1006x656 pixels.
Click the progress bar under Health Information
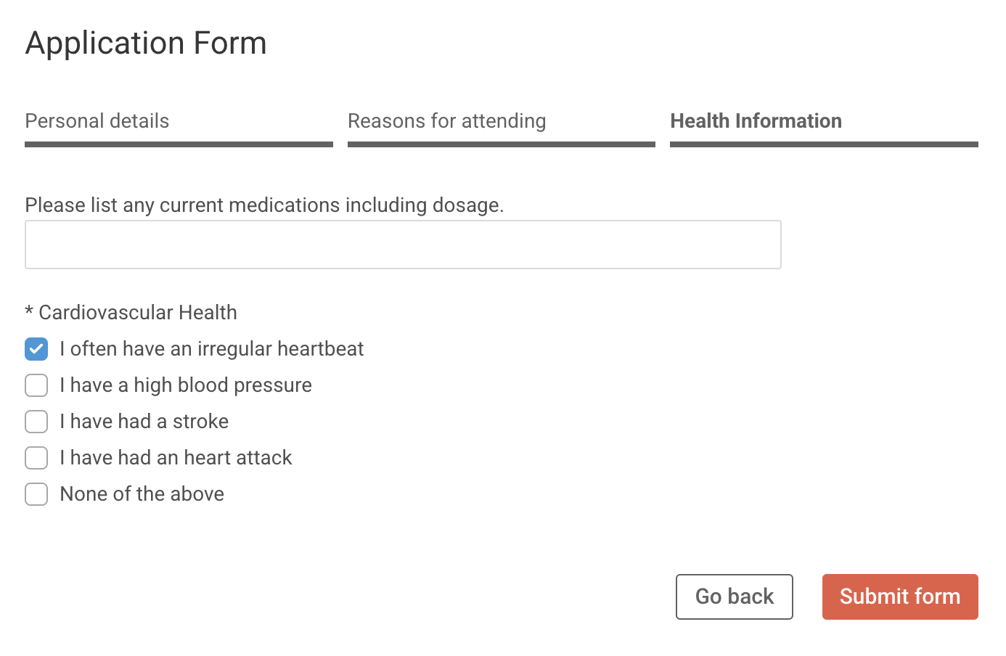pyautogui.click(x=824, y=144)
